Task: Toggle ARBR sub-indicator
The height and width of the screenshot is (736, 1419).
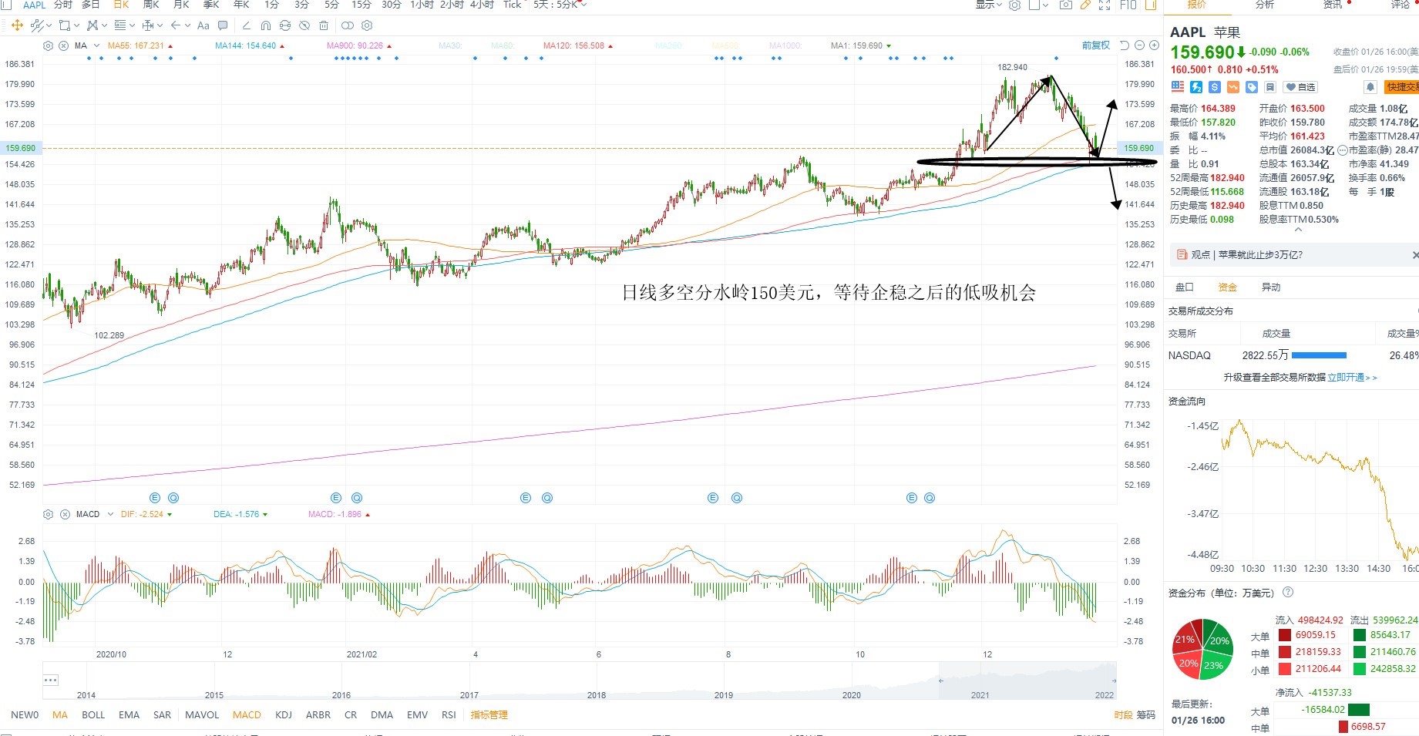Action: tap(318, 714)
